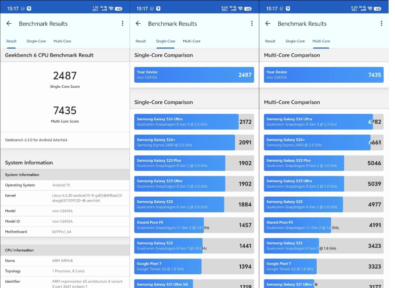Tap back arrow on Geekbench CPU Result screen
Image resolution: width=395 pixels, height=288 pixels.
9,24
